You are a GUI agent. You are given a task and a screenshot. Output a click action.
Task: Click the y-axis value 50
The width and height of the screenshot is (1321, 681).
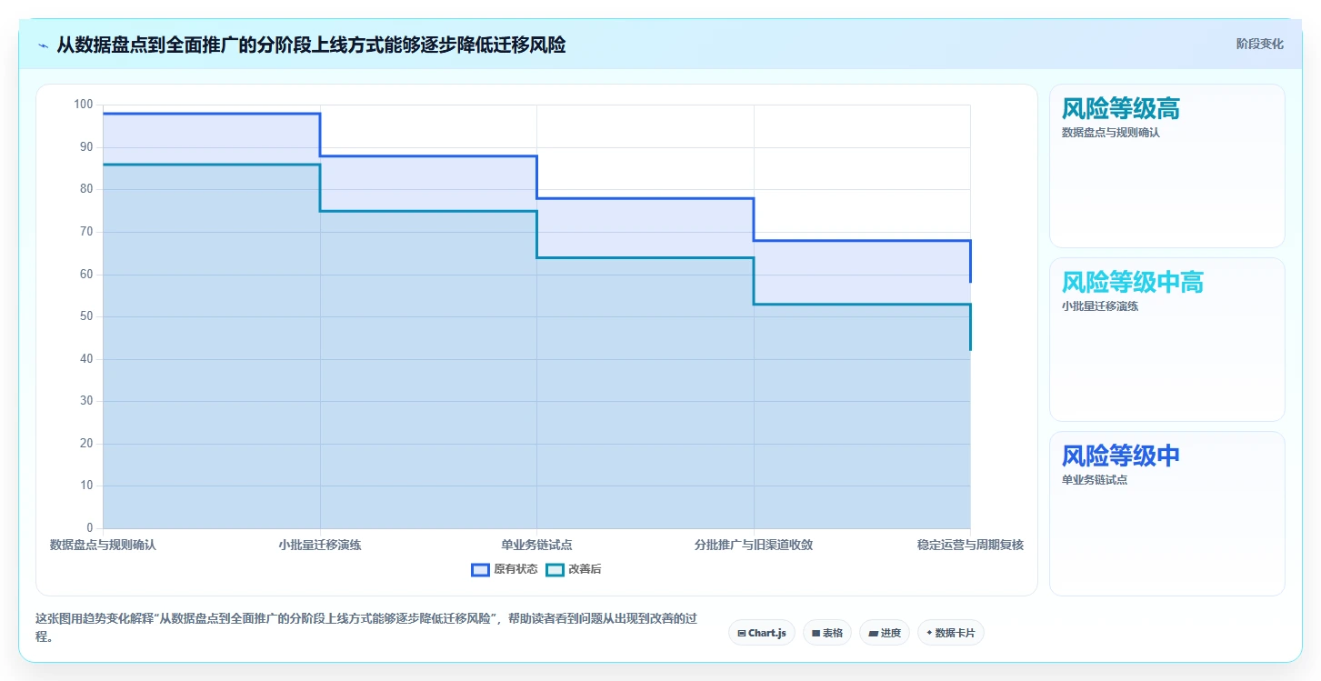86,316
